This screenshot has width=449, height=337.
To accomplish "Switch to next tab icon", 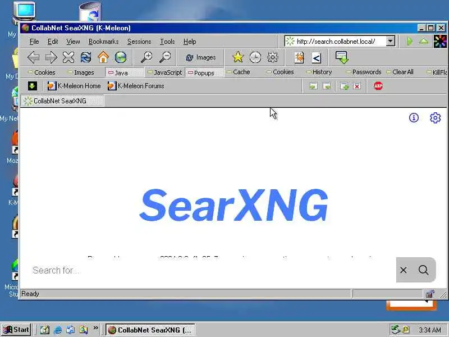I will click(x=327, y=86).
